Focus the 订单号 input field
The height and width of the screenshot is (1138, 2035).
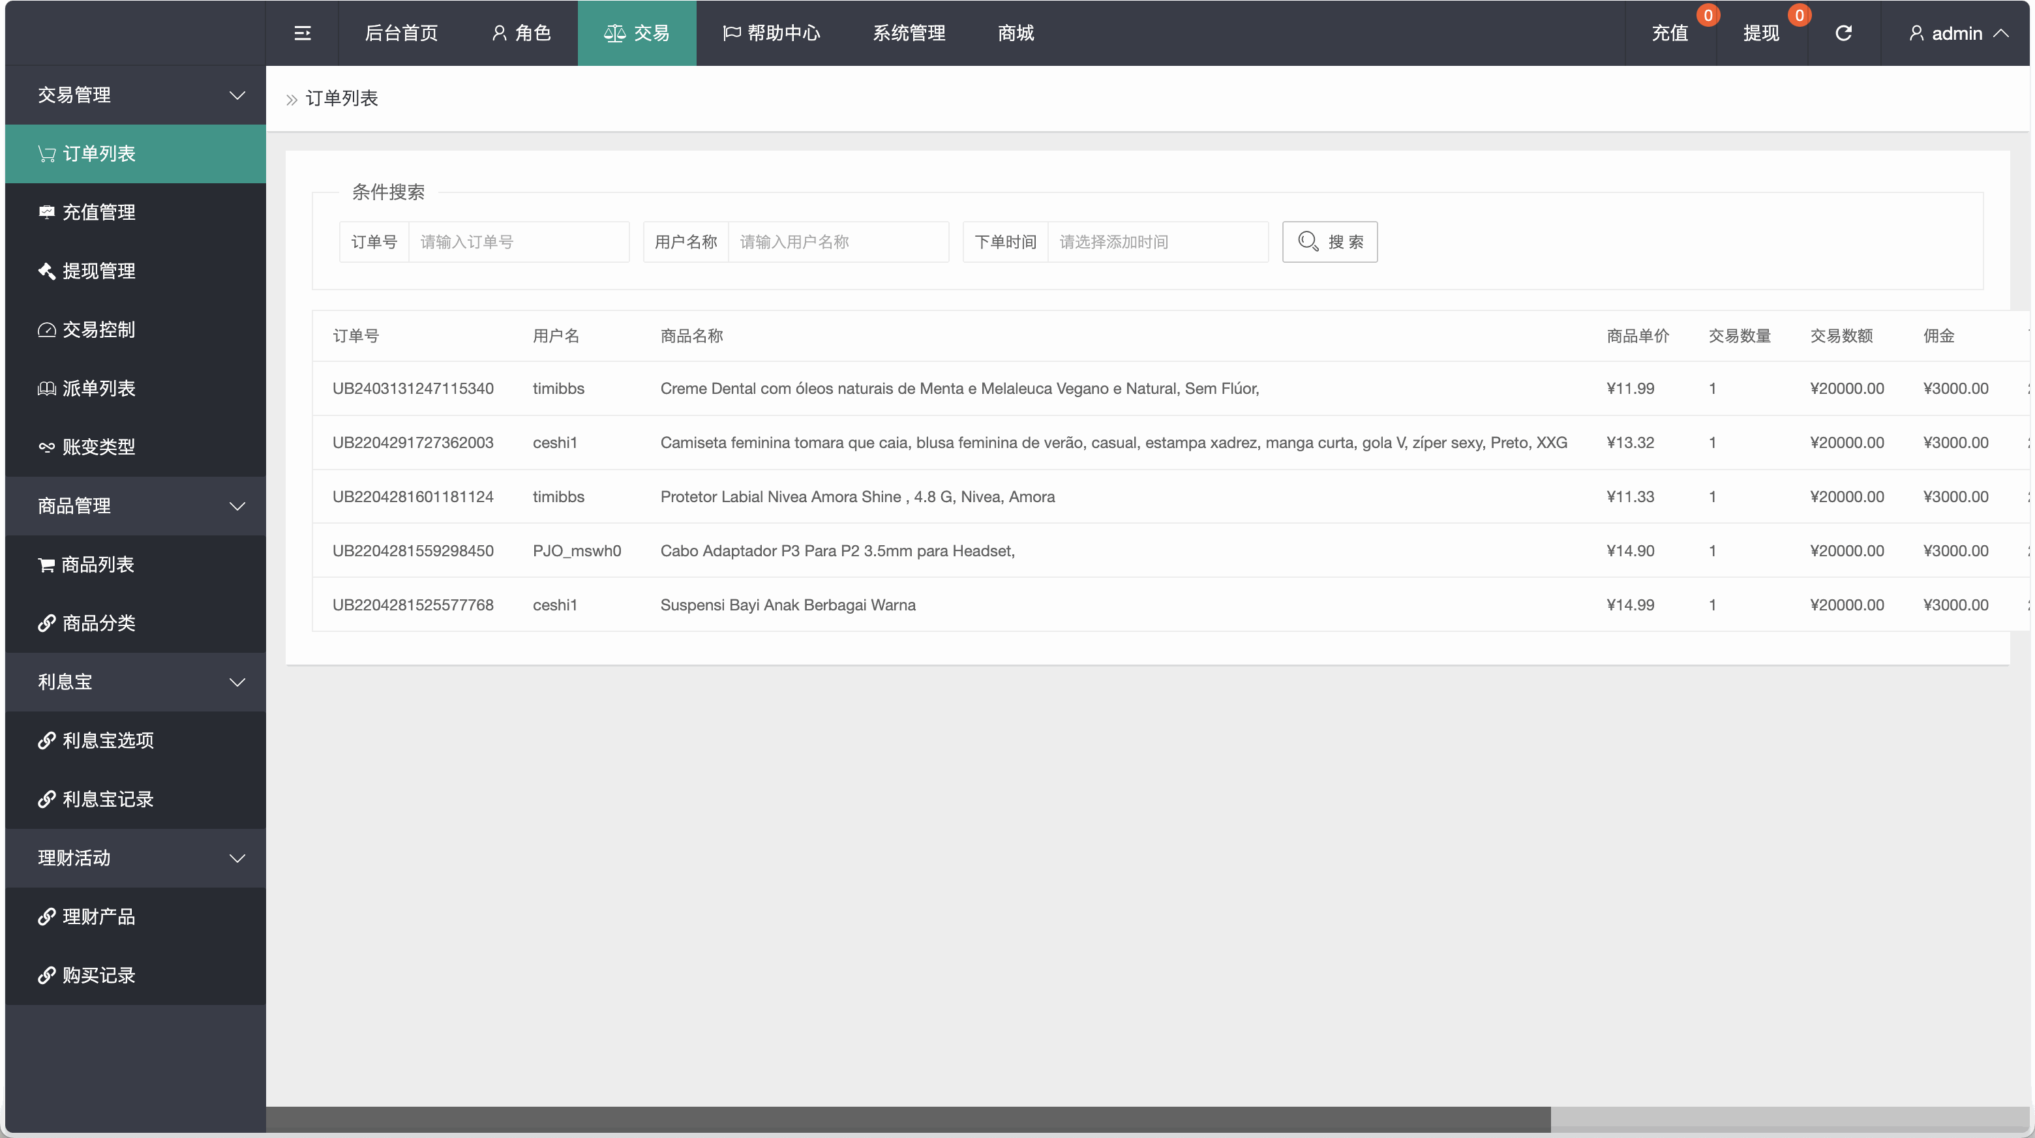[519, 242]
